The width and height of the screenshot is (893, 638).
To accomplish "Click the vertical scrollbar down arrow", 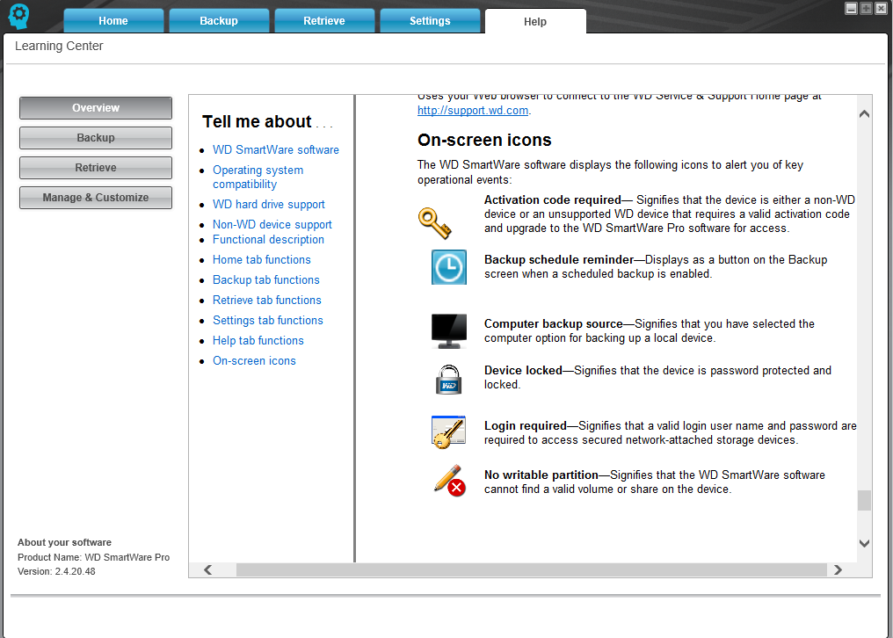I will [x=864, y=543].
